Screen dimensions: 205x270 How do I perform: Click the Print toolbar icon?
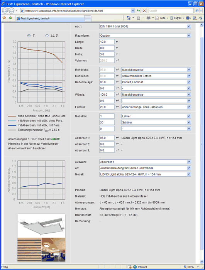(149, 18)
